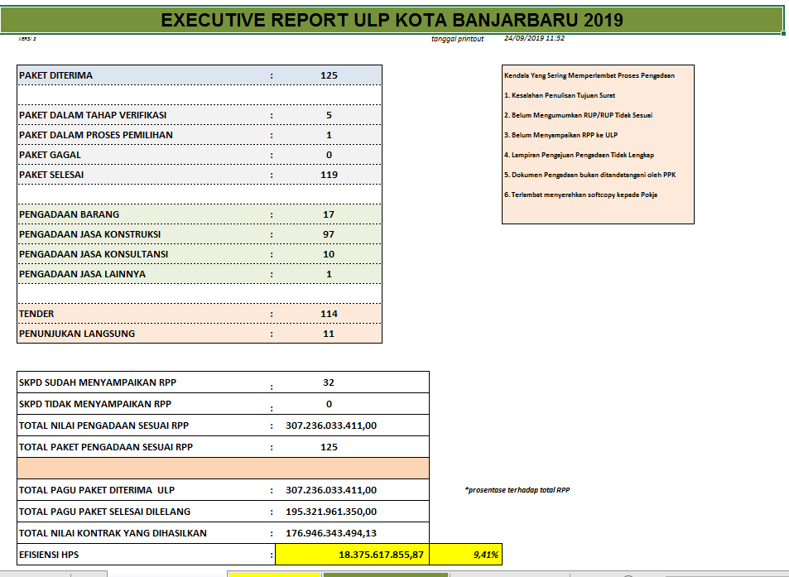Click the Kendala procurement obstacles text box
Screen dimensions: 789x577
(x=598, y=144)
